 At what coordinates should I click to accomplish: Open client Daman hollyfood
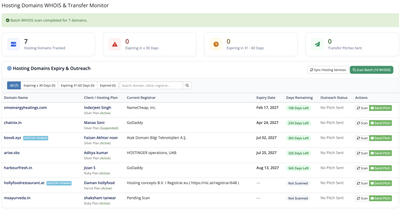click(x=99, y=183)
